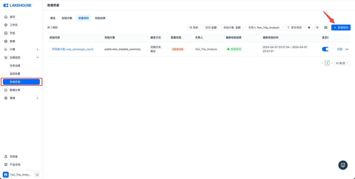The height and width of the screenshot is (179, 355).
Task: Open the 10 条/页 page size dropdown
Action: coord(342,63)
